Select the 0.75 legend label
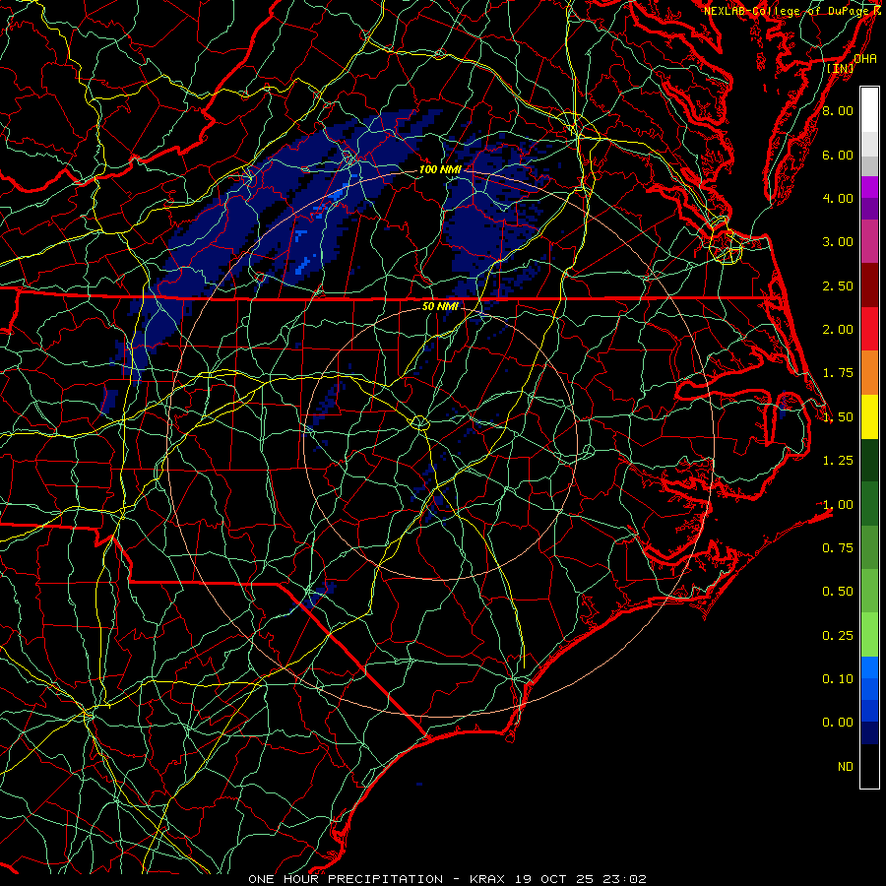The width and height of the screenshot is (886, 886). point(838,548)
